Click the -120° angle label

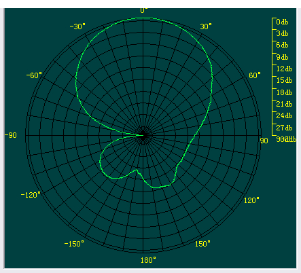(31, 195)
